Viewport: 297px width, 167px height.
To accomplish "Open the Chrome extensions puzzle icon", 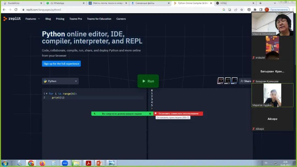I will click(255, 10).
